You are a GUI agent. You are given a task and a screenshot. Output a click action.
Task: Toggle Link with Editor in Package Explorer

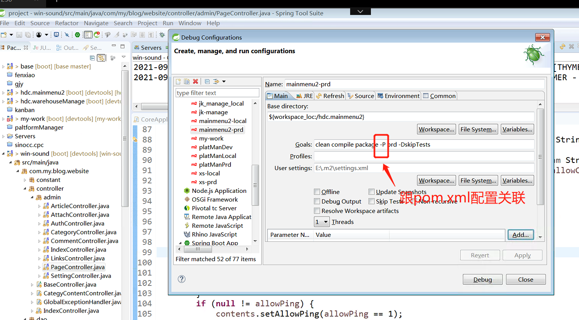pyautogui.click(x=101, y=58)
